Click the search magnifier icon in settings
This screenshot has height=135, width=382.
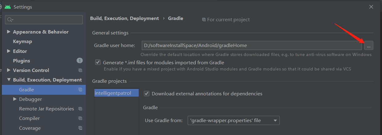(10, 20)
